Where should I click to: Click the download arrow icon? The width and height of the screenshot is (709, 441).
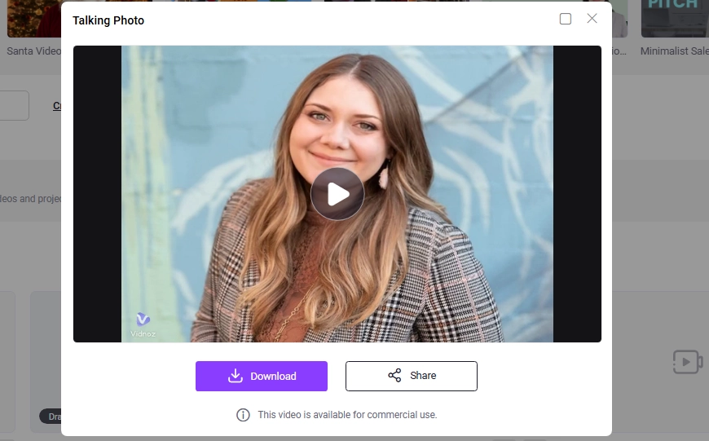click(236, 376)
